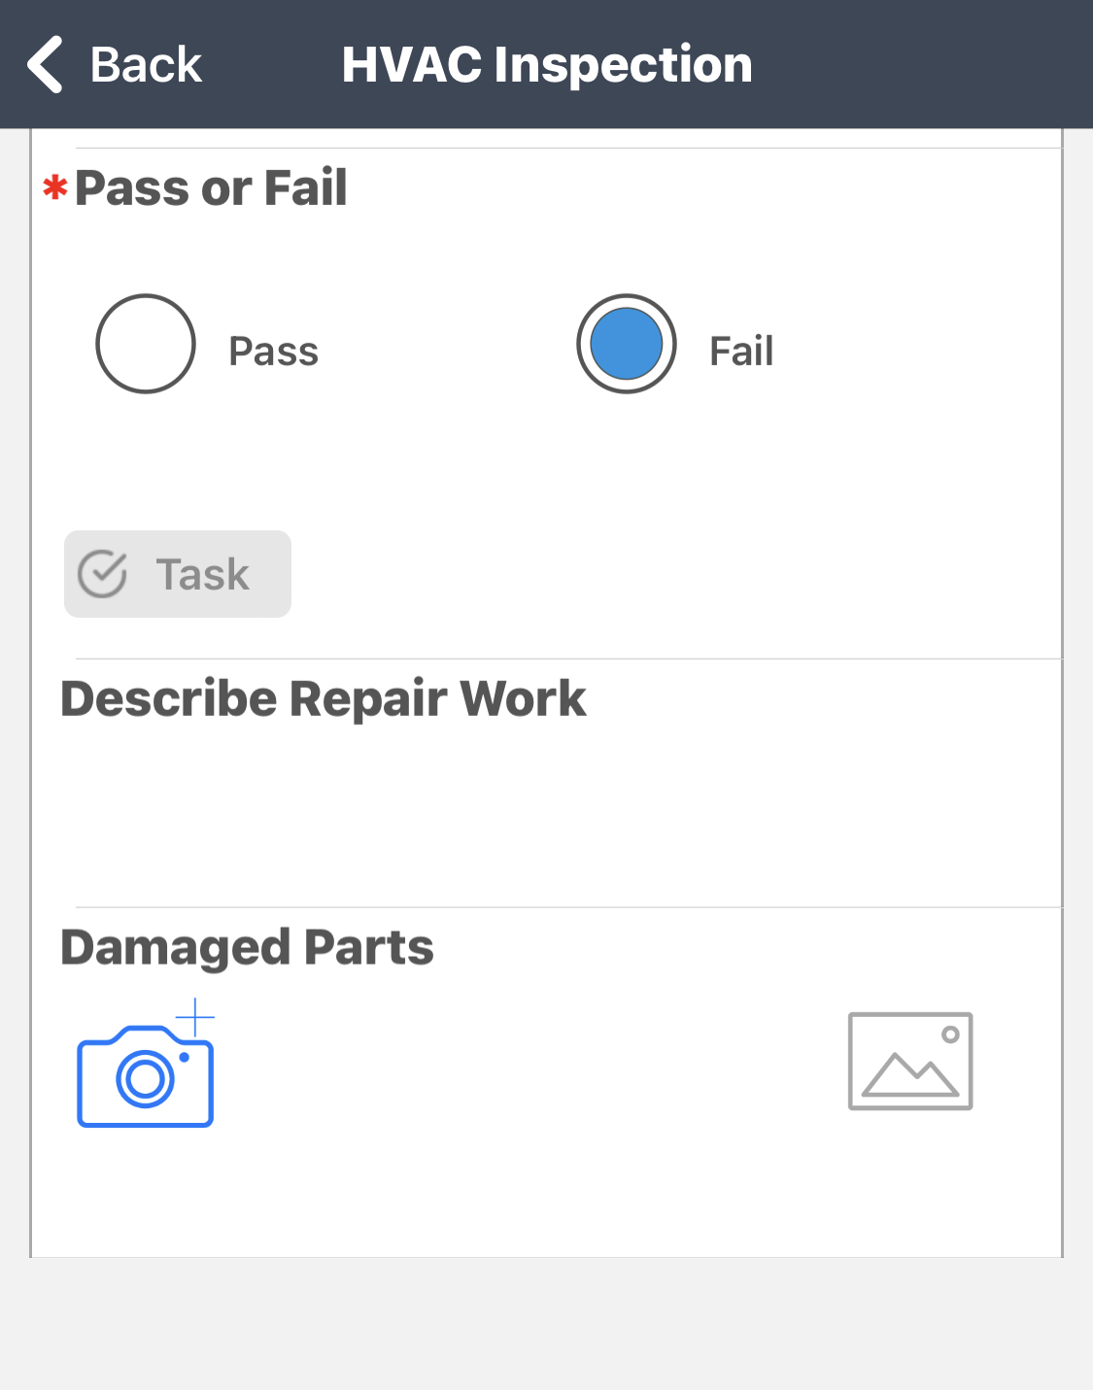Tap the Fail option label text
Image resolution: width=1093 pixels, height=1390 pixels.
click(x=741, y=352)
